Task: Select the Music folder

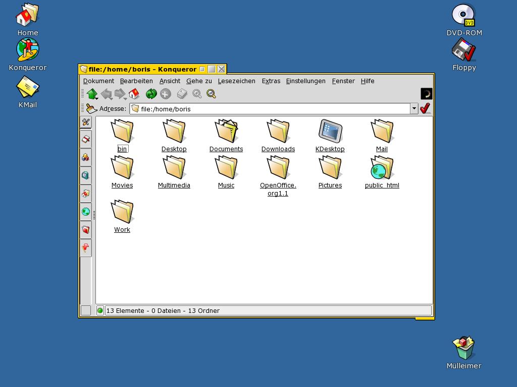Action: (x=226, y=172)
